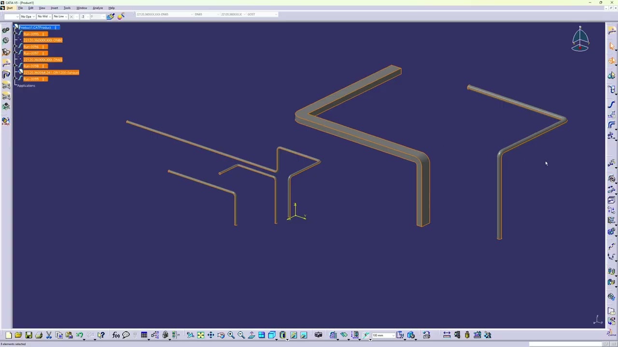Open the Analyze menu
Screen dimensions: 618x347
click(x=98, y=8)
